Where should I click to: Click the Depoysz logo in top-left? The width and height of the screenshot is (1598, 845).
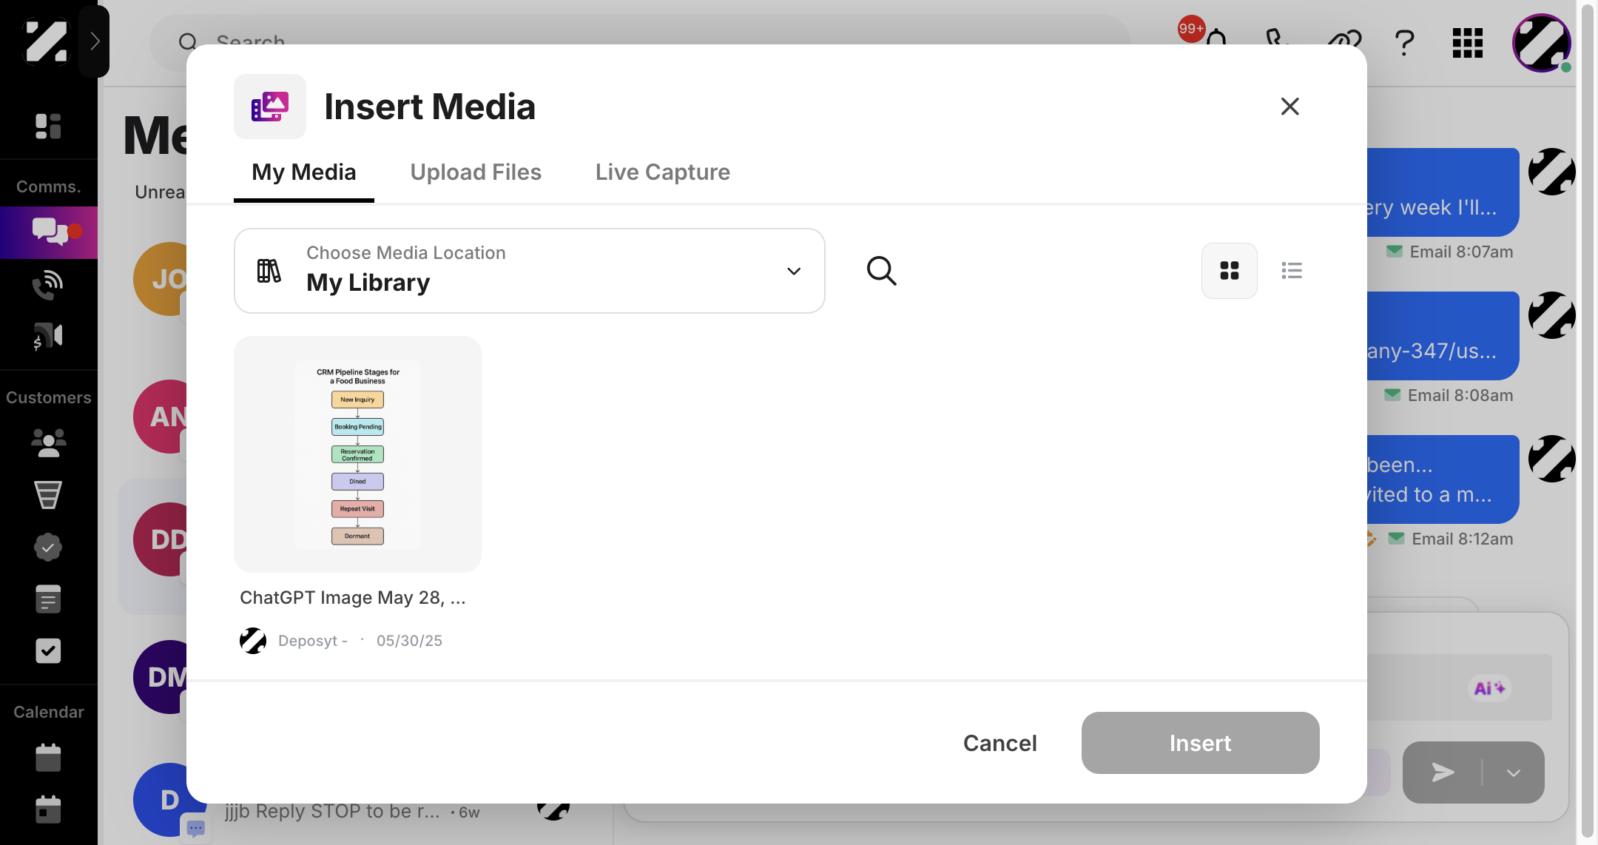46,41
